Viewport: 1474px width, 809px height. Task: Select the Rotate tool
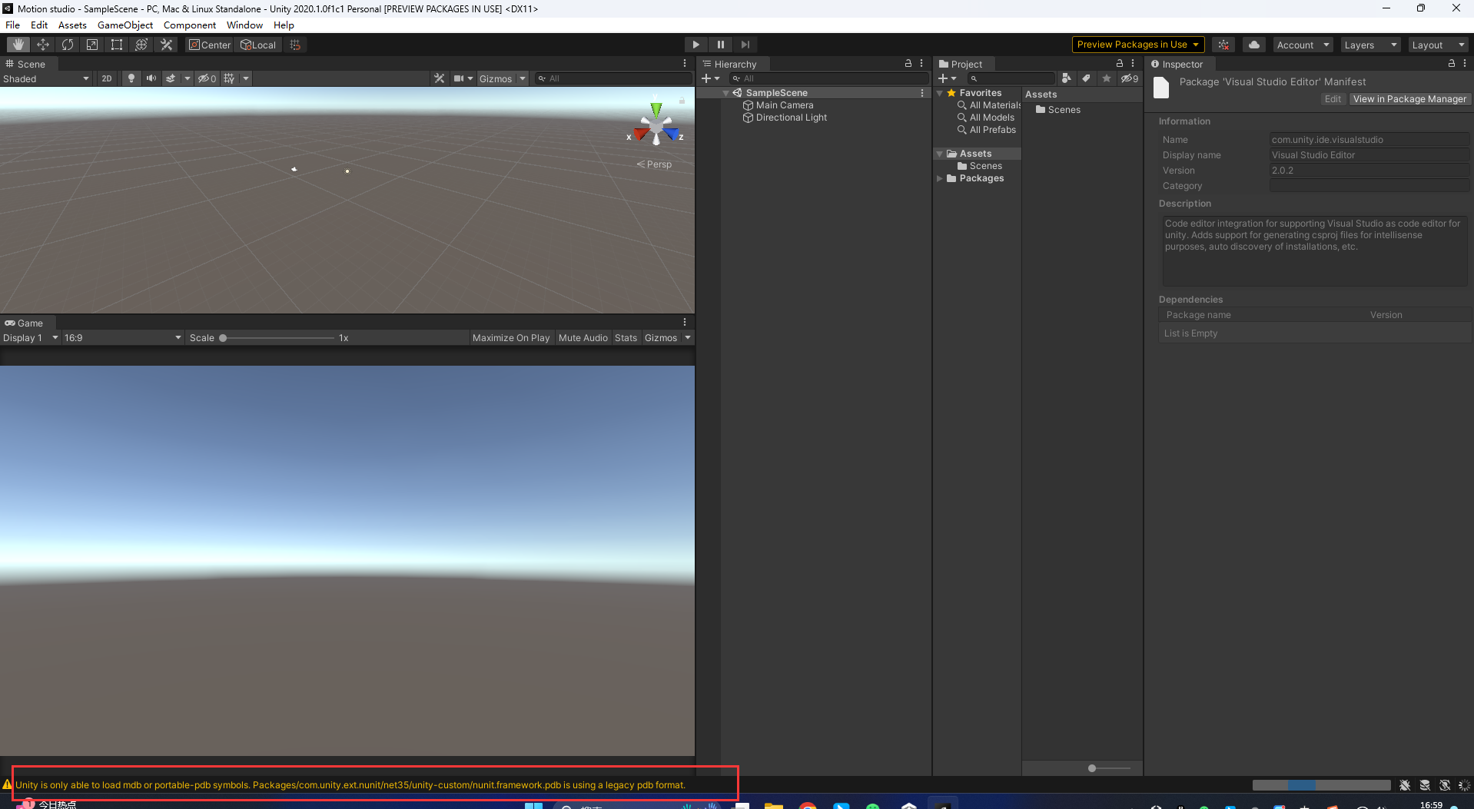pyautogui.click(x=68, y=45)
